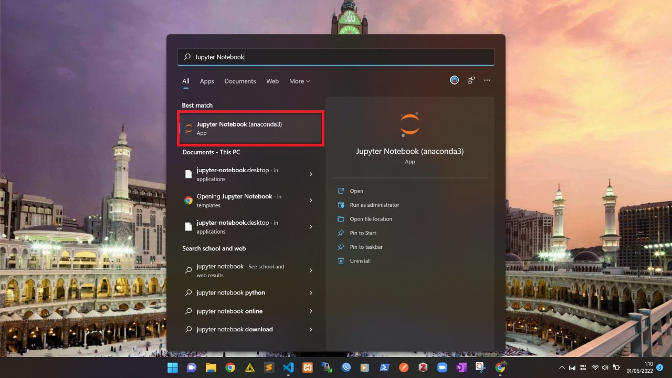Expand first jupyter-notebook.desktop result arrow
Viewport: 672px width, 378px height.
tap(311, 174)
